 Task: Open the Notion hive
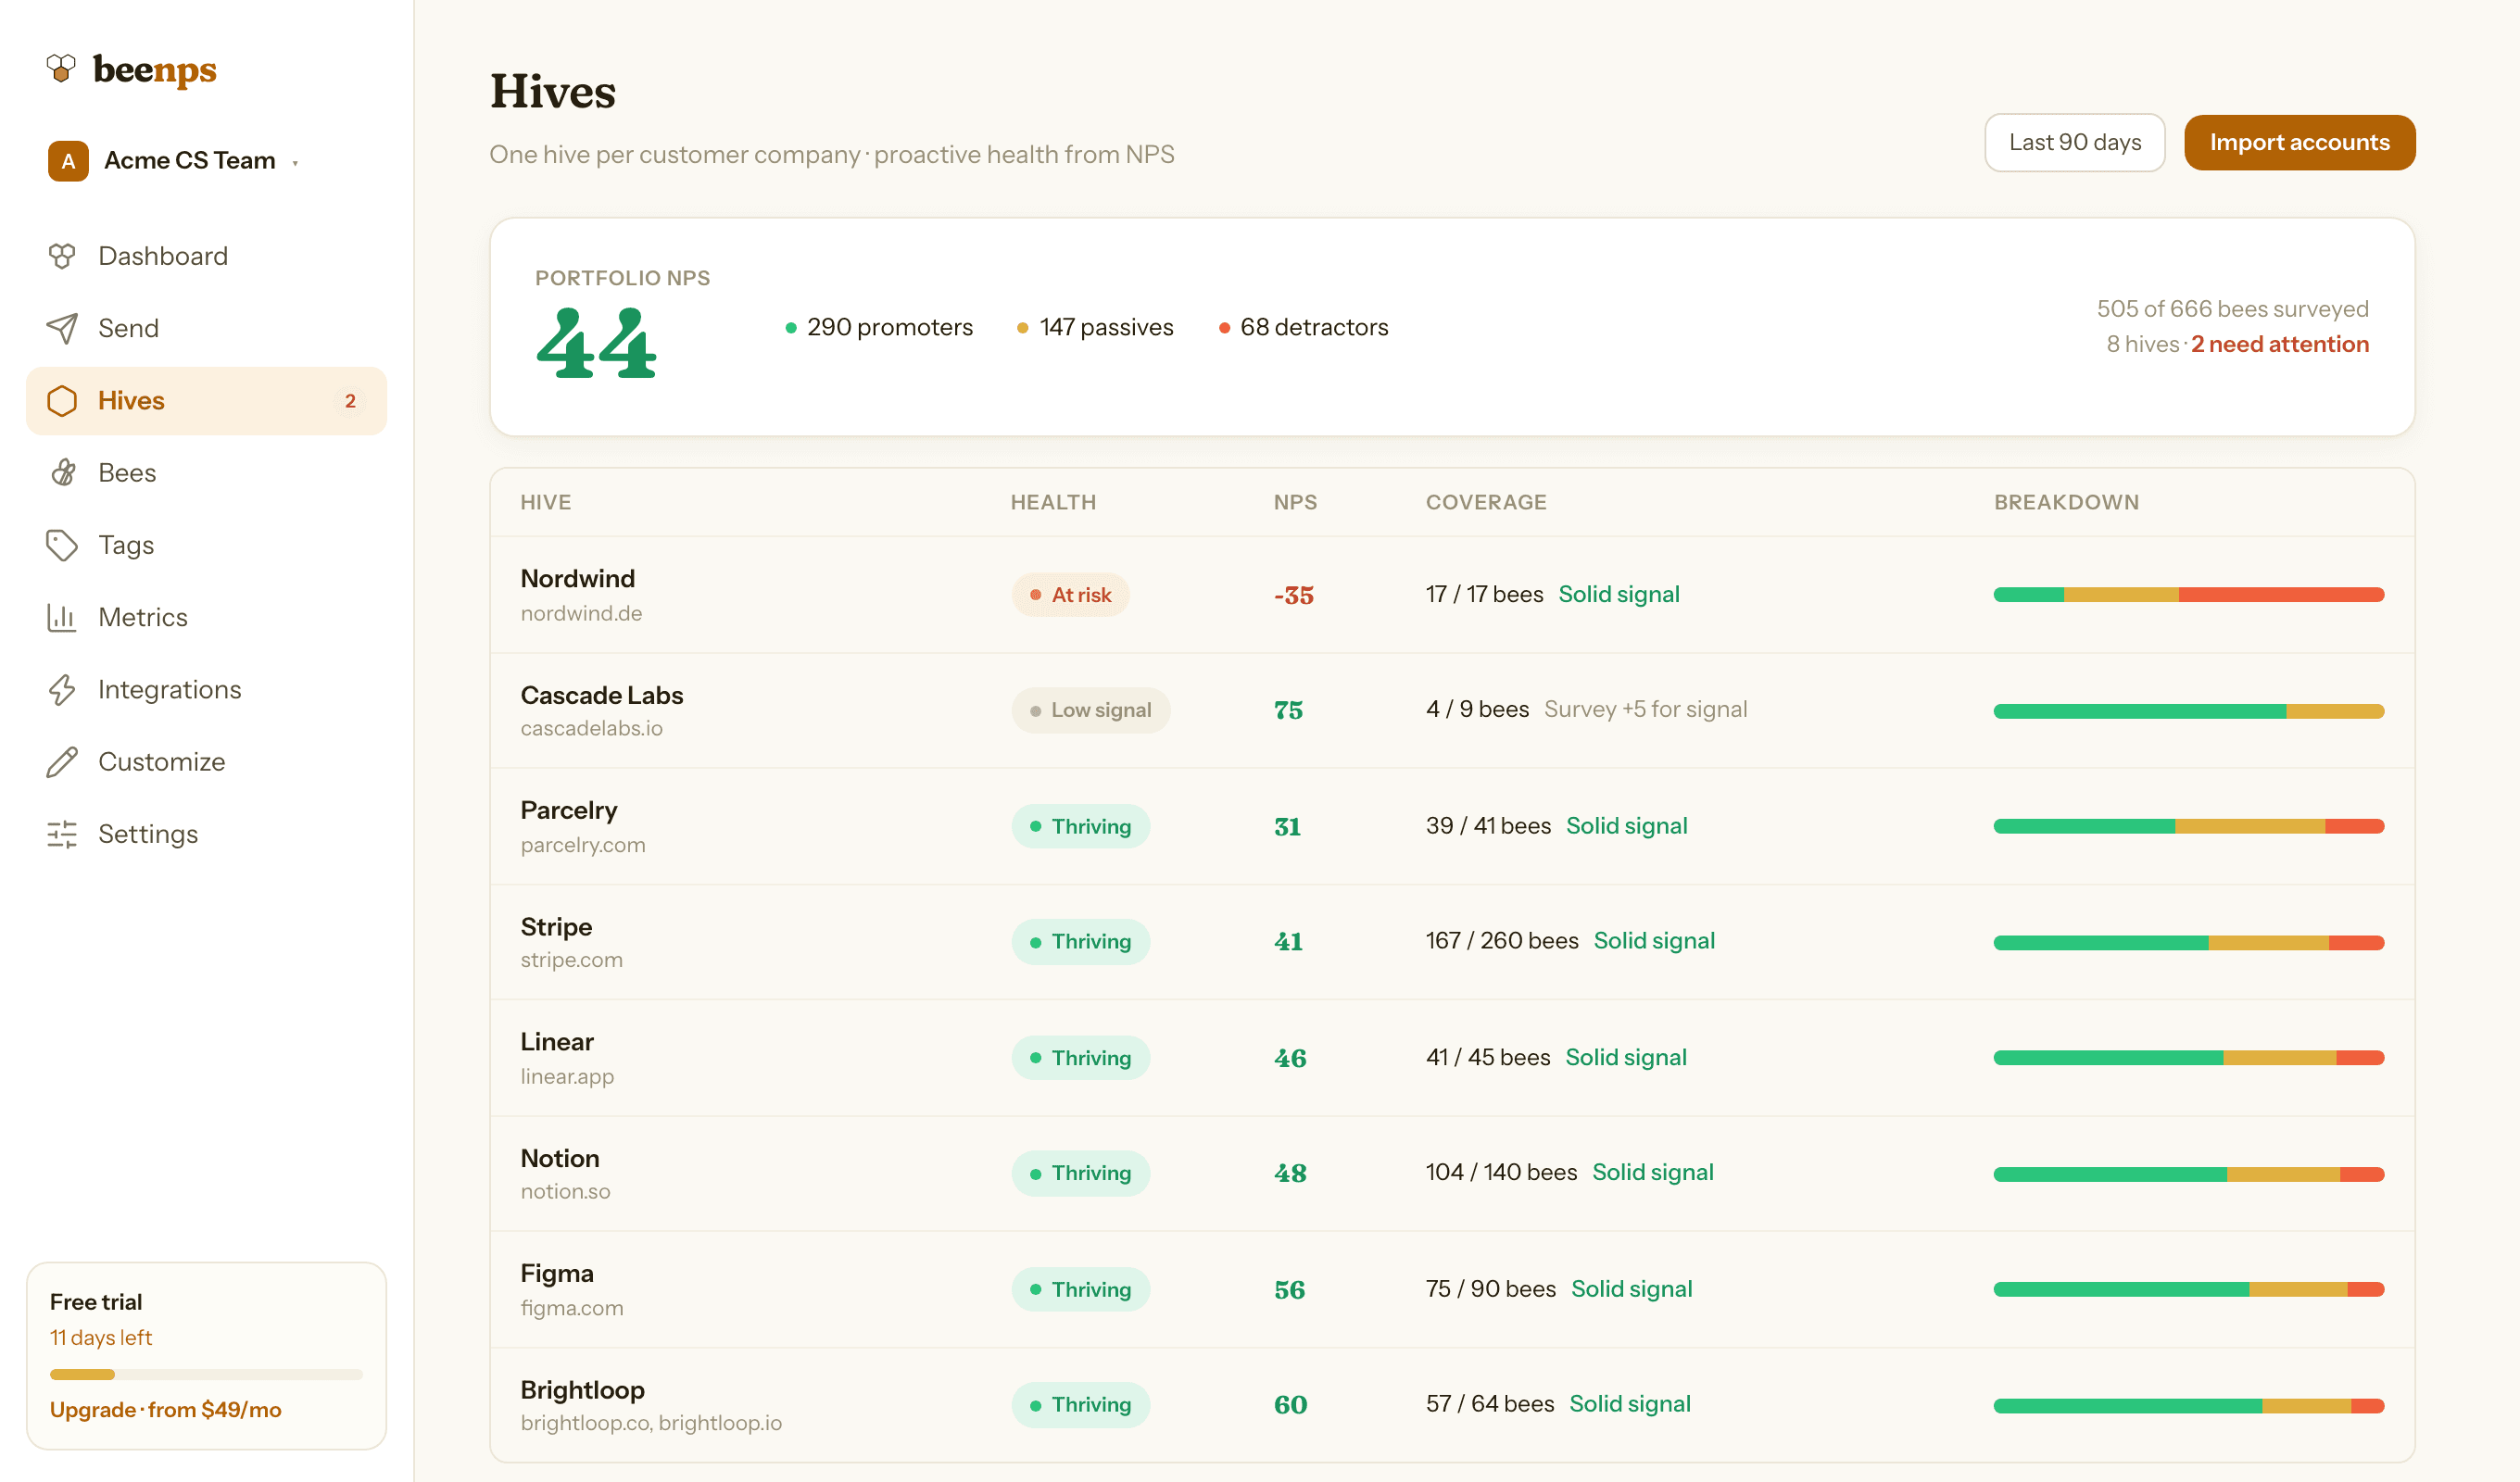coord(1452,1174)
